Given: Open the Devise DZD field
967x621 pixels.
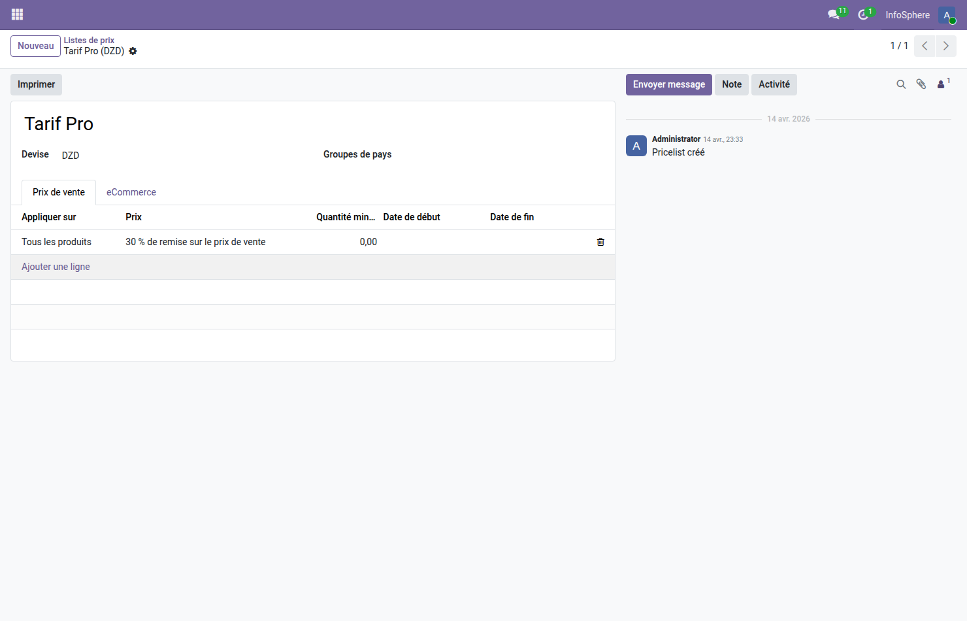Looking at the screenshot, I should [71, 156].
